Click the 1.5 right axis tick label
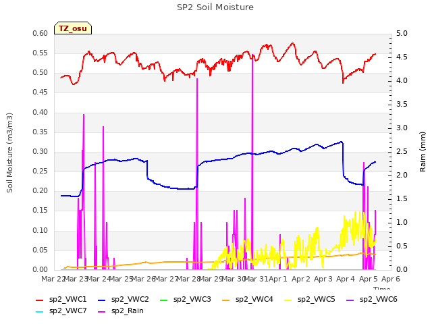The image size is (432, 324). click(x=402, y=199)
